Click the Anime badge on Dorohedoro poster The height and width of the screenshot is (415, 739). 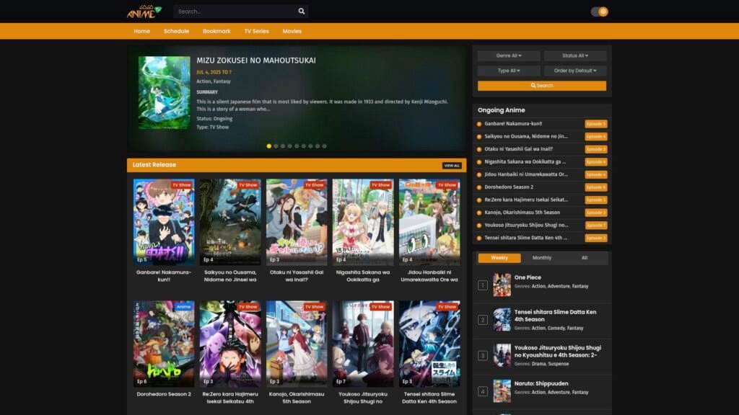(184, 307)
